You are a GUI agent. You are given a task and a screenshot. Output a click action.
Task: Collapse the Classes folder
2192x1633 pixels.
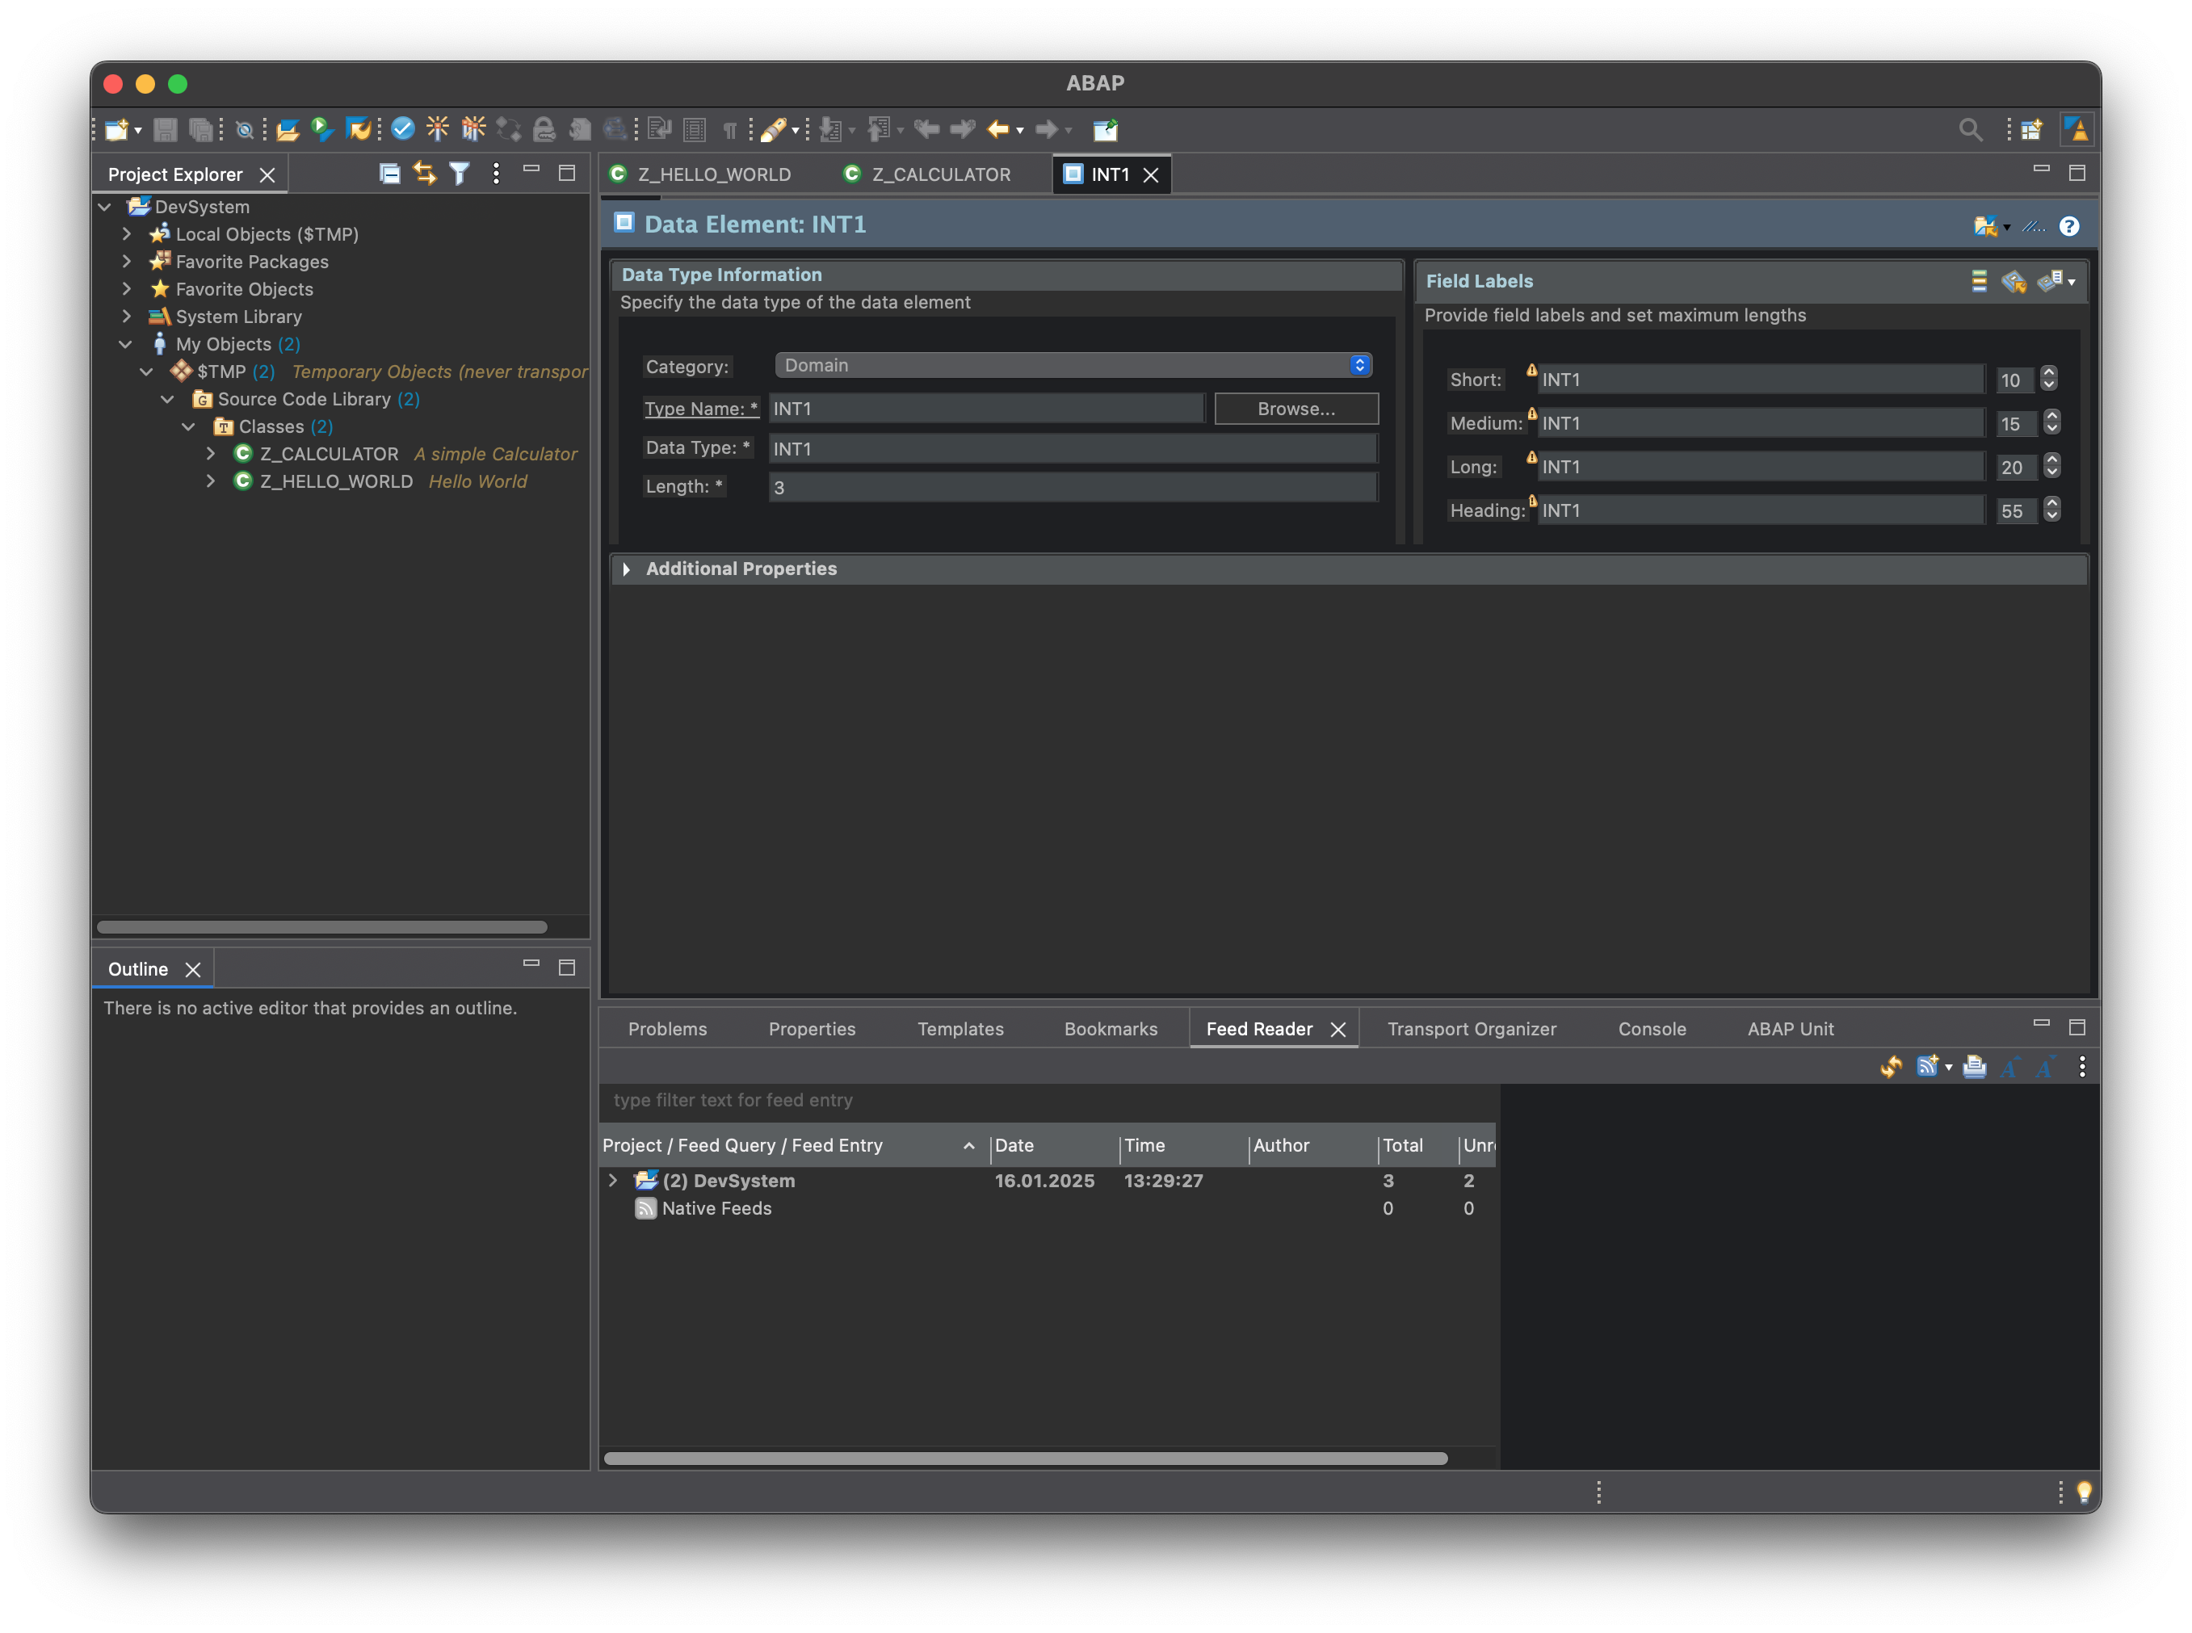point(189,427)
